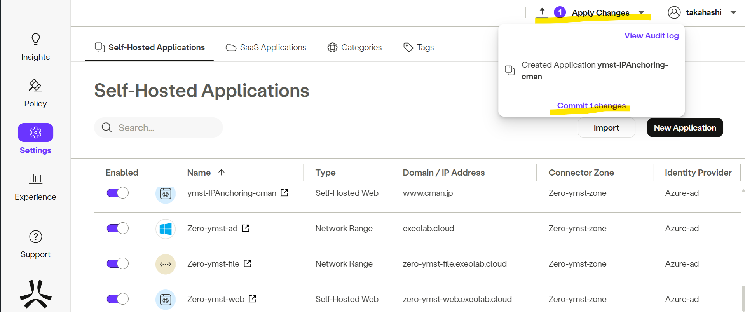The height and width of the screenshot is (312, 745).
Task: Open external link for Zero-ymst-file
Action: coord(248,263)
